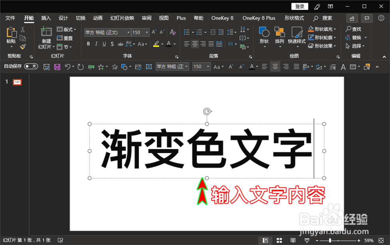Click the 登录 sign-in button
The width and height of the screenshot is (390, 245).
coord(300,6)
